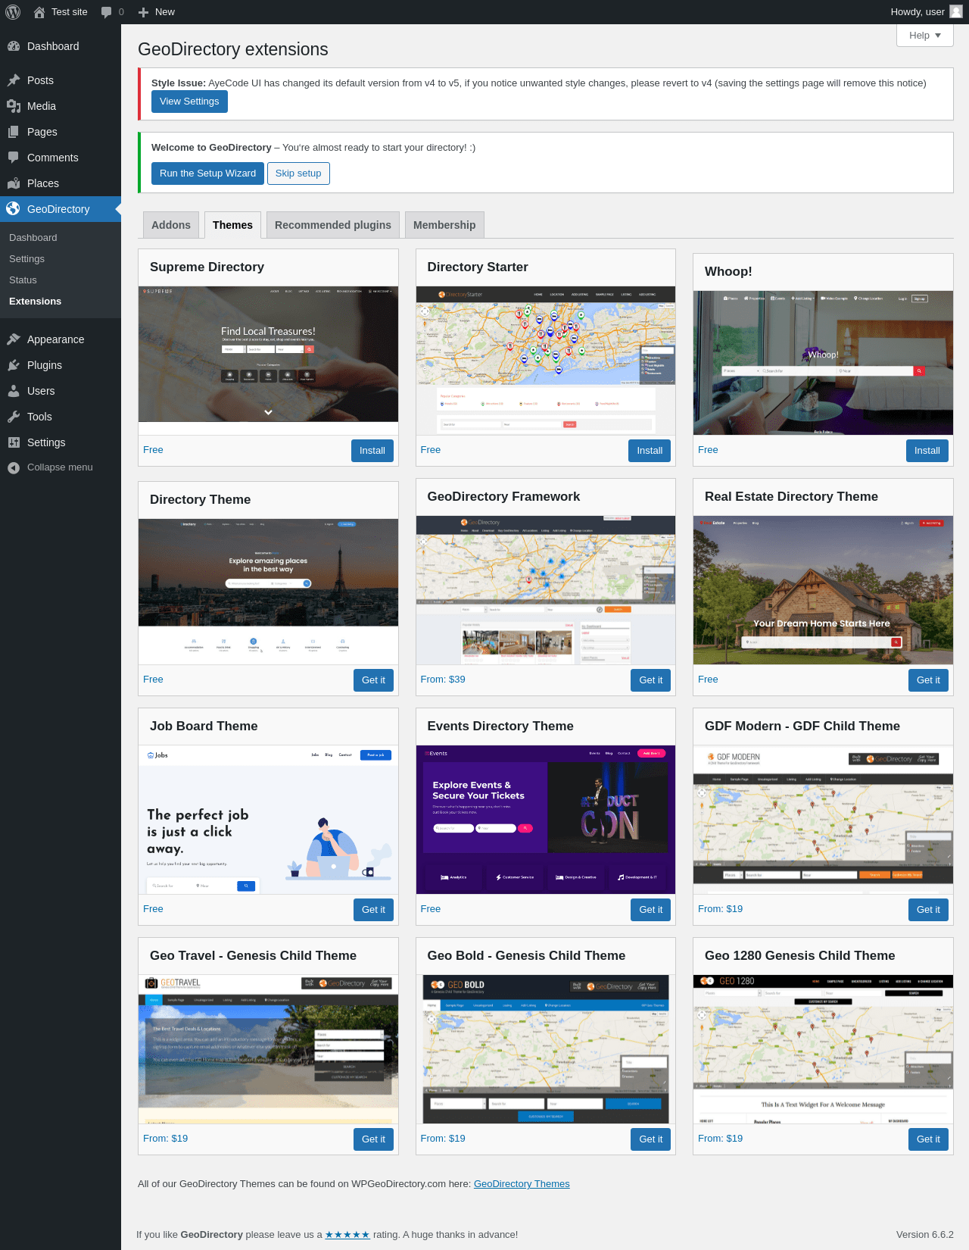Click the Howdy, user account text

(x=918, y=12)
